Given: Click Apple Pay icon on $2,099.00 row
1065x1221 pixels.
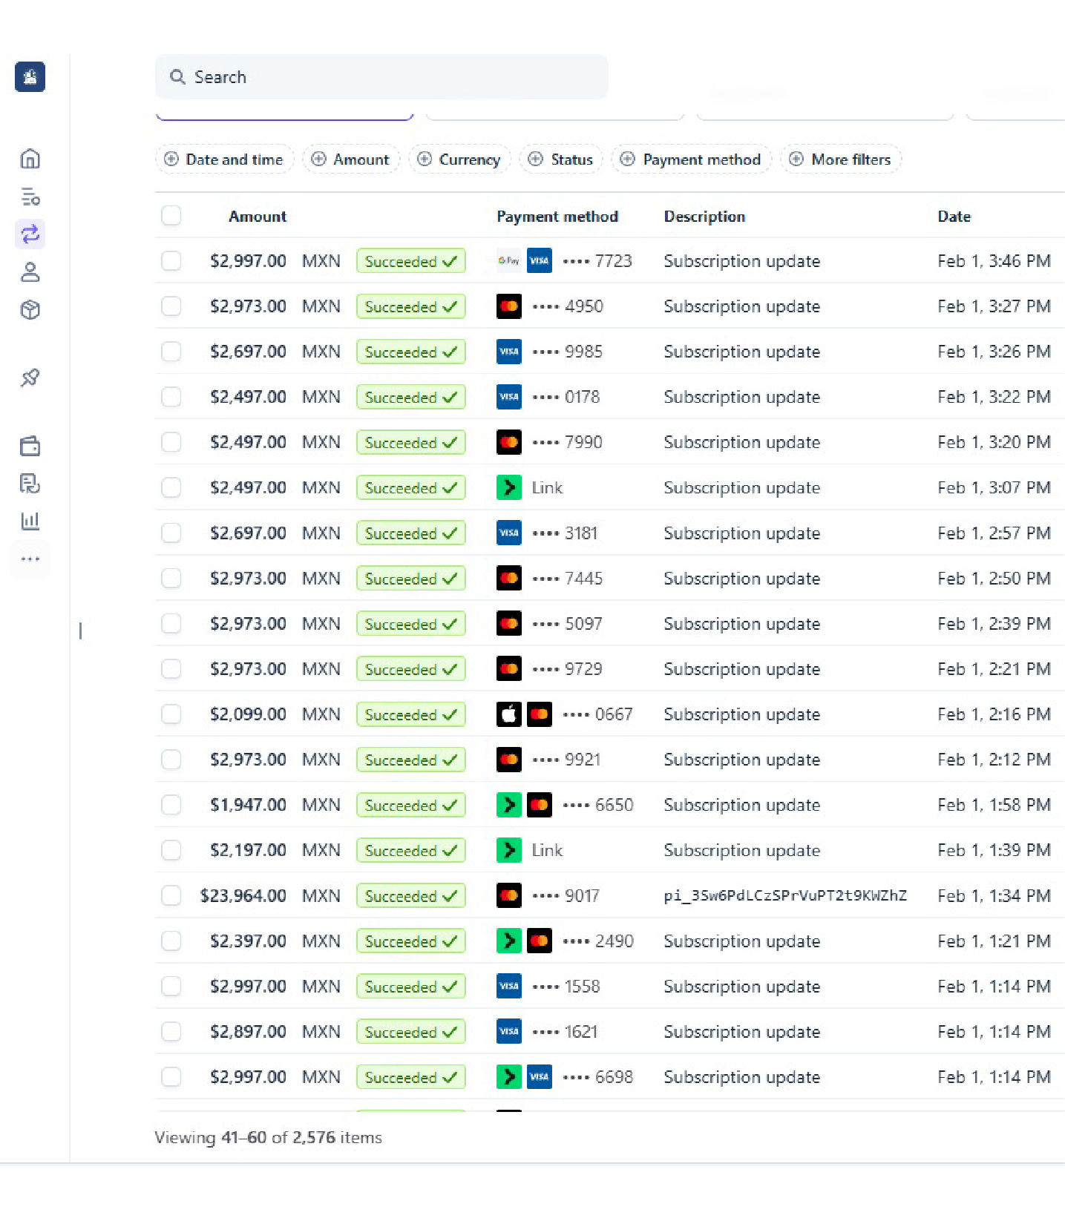Looking at the screenshot, I should coord(508,714).
